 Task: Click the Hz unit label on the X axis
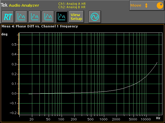[x=158, y=118]
